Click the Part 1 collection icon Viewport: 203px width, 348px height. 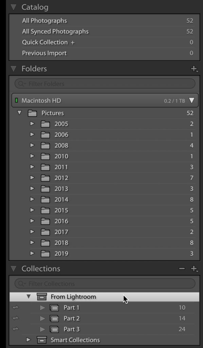click(54, 308)
